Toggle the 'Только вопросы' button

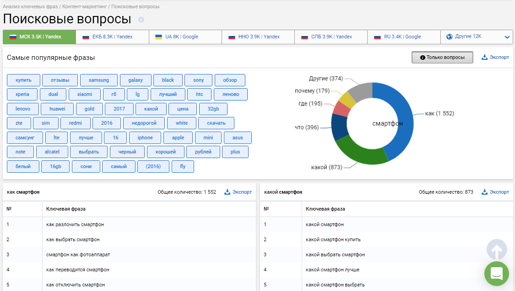click(442, 58)
